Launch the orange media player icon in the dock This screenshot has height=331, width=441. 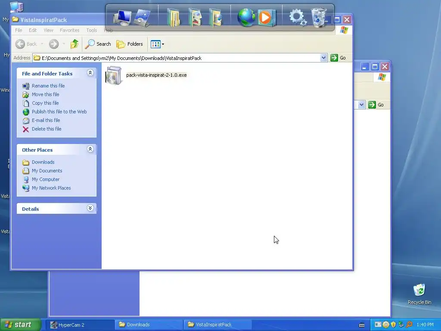(266, 17)
